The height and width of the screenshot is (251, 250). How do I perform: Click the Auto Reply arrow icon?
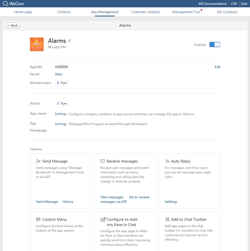pyautogui.click(x=167, y=161)
